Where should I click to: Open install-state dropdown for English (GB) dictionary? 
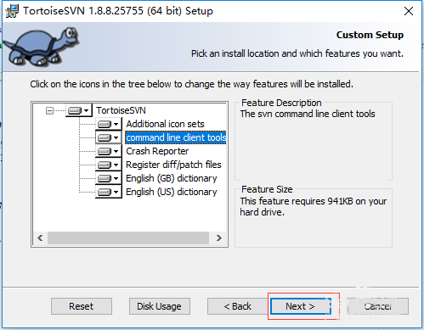(x=109, y=178)
